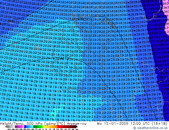This screenshot has width=169, height=130.
Task: Click the 54 label at legend's right end
Action: pyautogui.click(x=77, y=129)
